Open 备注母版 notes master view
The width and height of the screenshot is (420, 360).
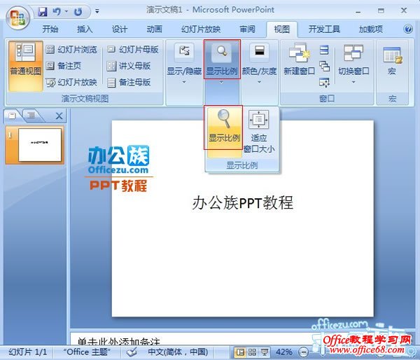pos(129,83)
